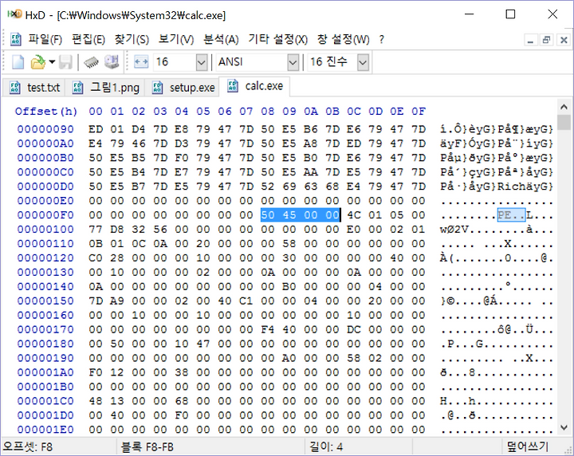Open the 기타 설정(X) menu

[278, 39]
